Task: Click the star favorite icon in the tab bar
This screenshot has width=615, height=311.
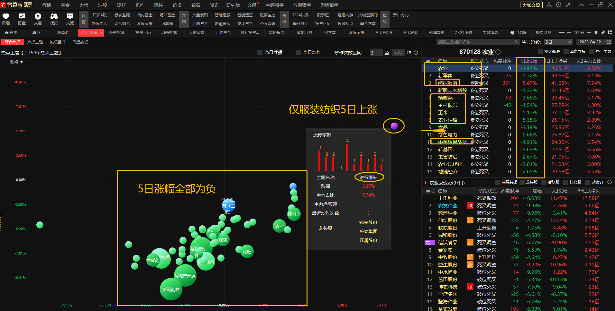Action: pos(596,32)
